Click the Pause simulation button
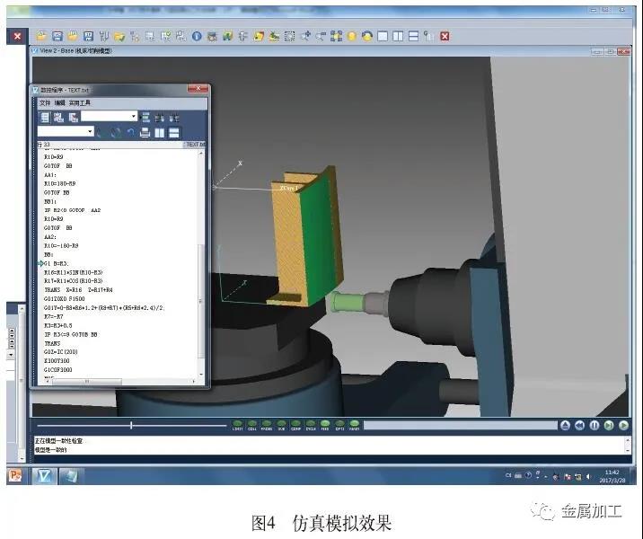Screen dimensions: 643x539 [595, 426]
